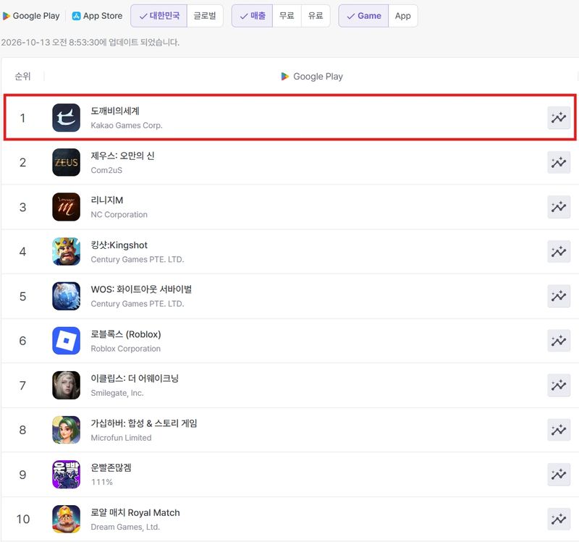Click the 순위 column header
The width and height of the screenshot is (579, 542).
click(x=22, y=77)
